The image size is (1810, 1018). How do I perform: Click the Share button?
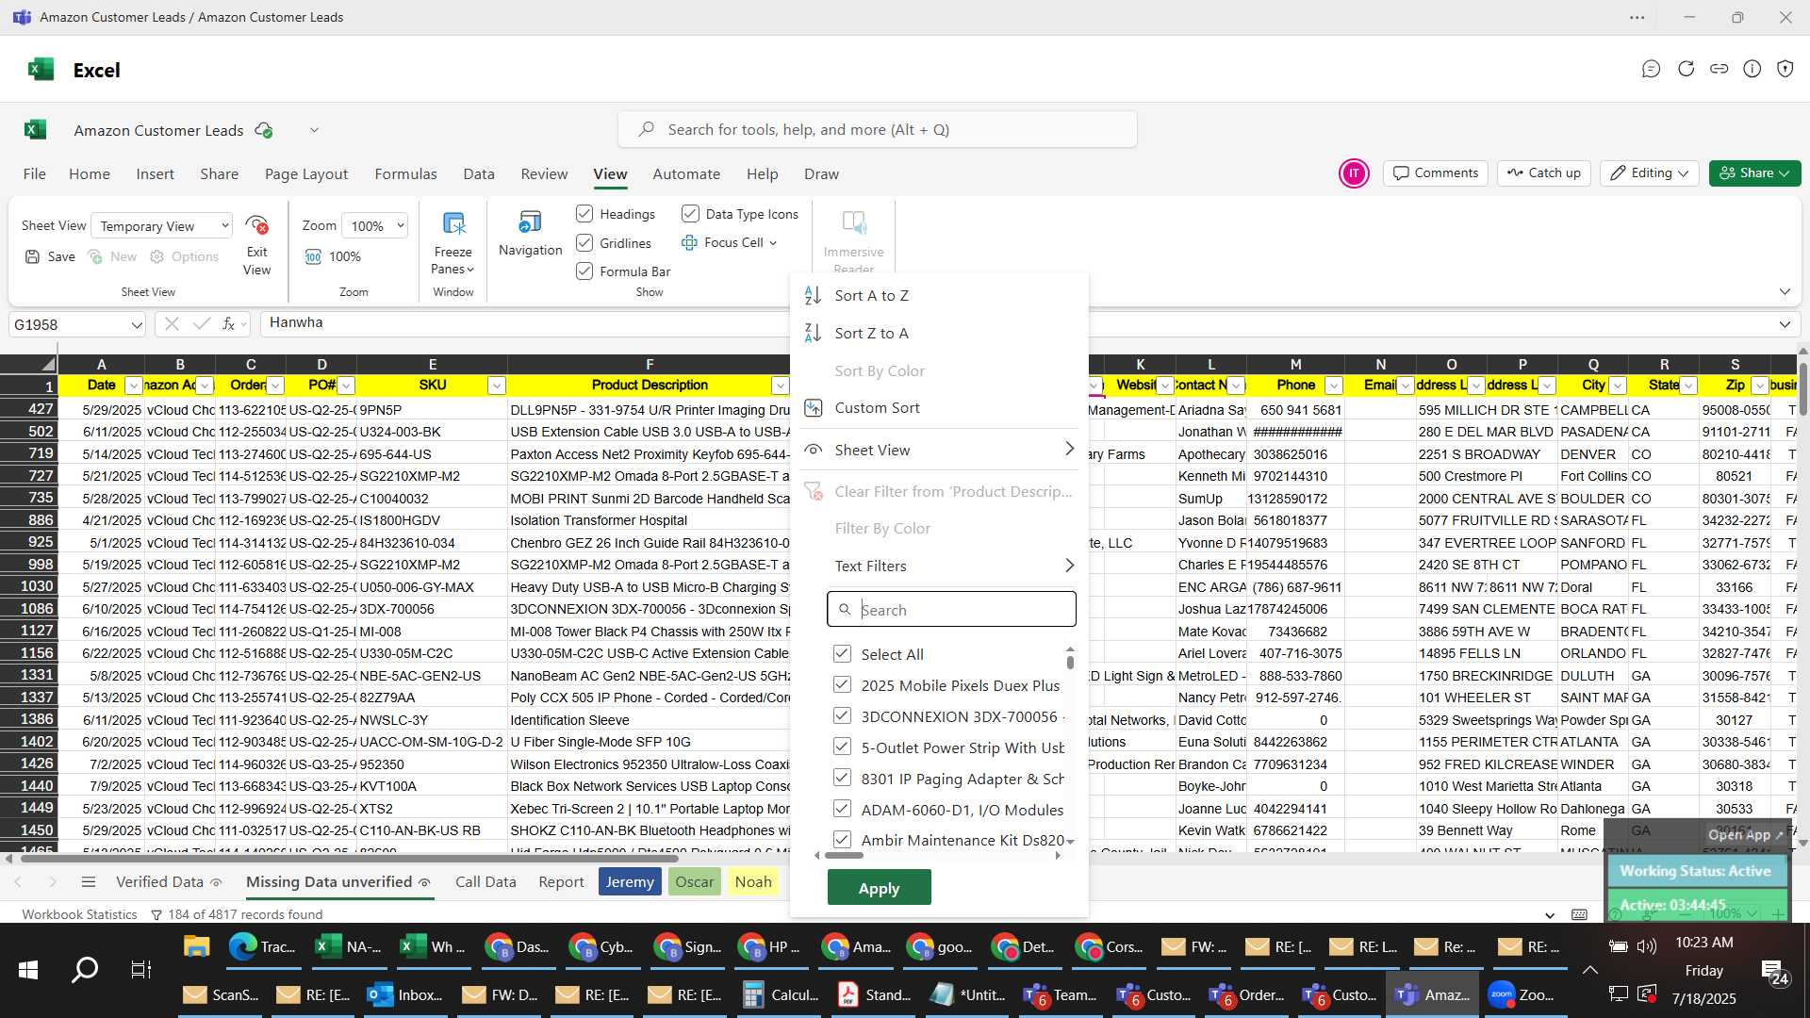[x=1754, y=173]
